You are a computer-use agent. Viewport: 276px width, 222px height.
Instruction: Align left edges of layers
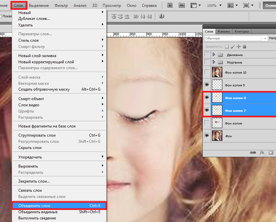(x=136, y=17)
